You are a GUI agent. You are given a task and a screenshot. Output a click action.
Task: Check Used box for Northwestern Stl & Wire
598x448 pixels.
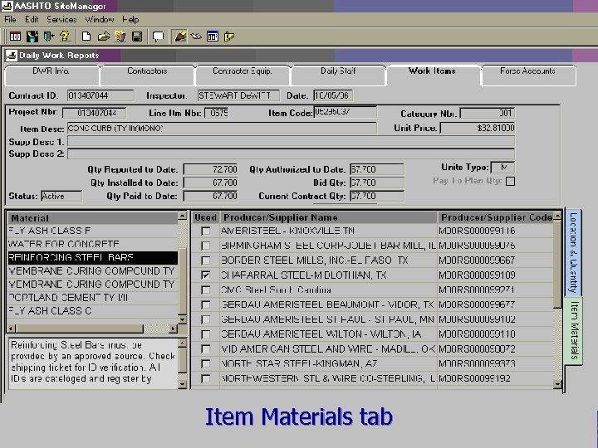click(x=206, y=378)
